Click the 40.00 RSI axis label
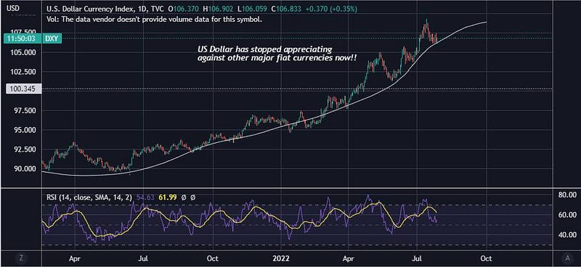 coord(567,234)
